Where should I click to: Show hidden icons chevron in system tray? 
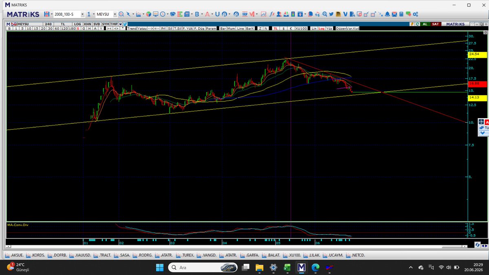[x=410, y=267]
